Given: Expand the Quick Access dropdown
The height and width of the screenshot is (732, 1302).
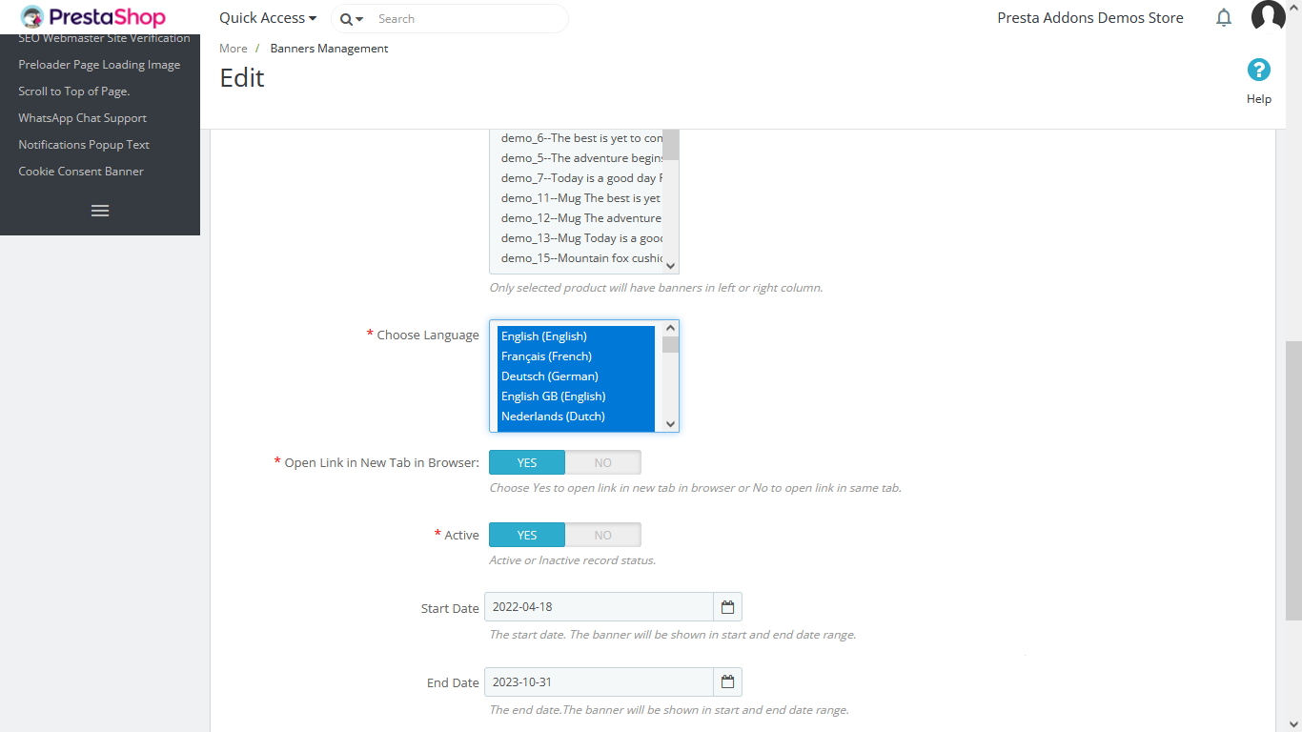Looking at the screenshot, I should pos(268,18).
